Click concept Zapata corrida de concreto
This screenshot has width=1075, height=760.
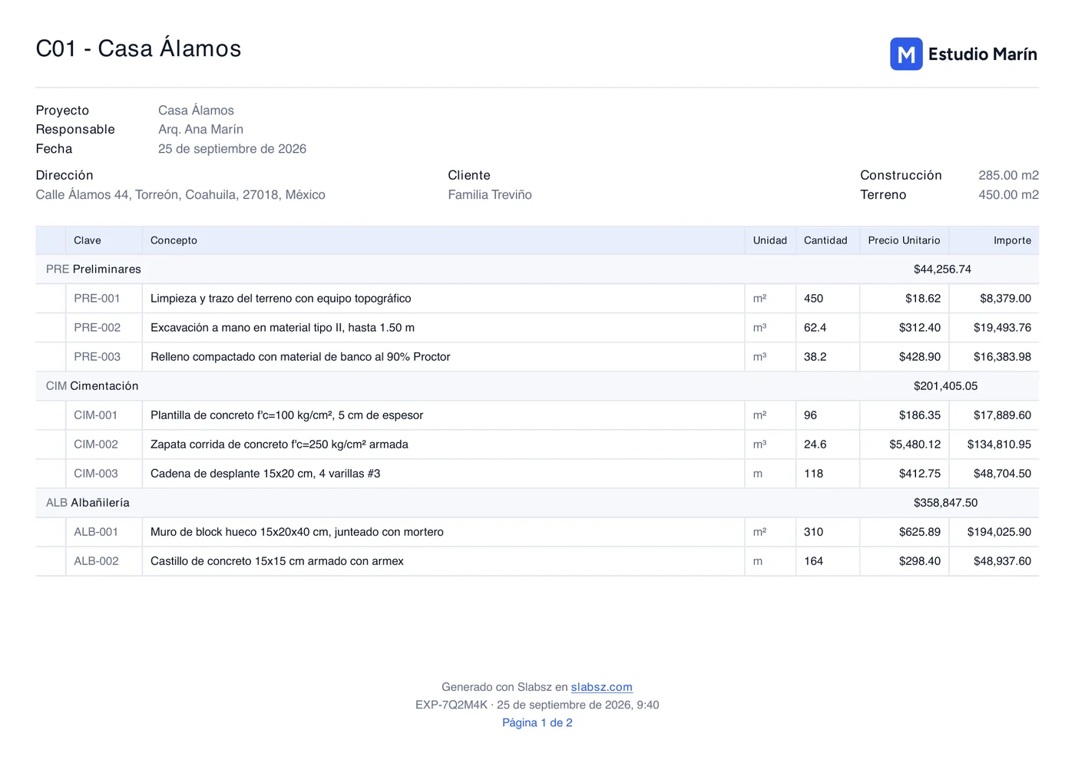pos(279,444)
